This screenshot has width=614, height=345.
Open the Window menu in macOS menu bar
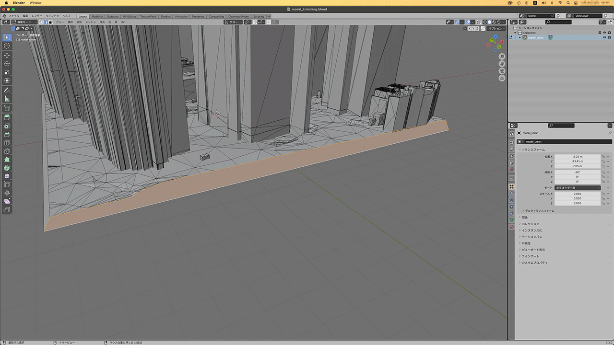[x=35, y=3]
